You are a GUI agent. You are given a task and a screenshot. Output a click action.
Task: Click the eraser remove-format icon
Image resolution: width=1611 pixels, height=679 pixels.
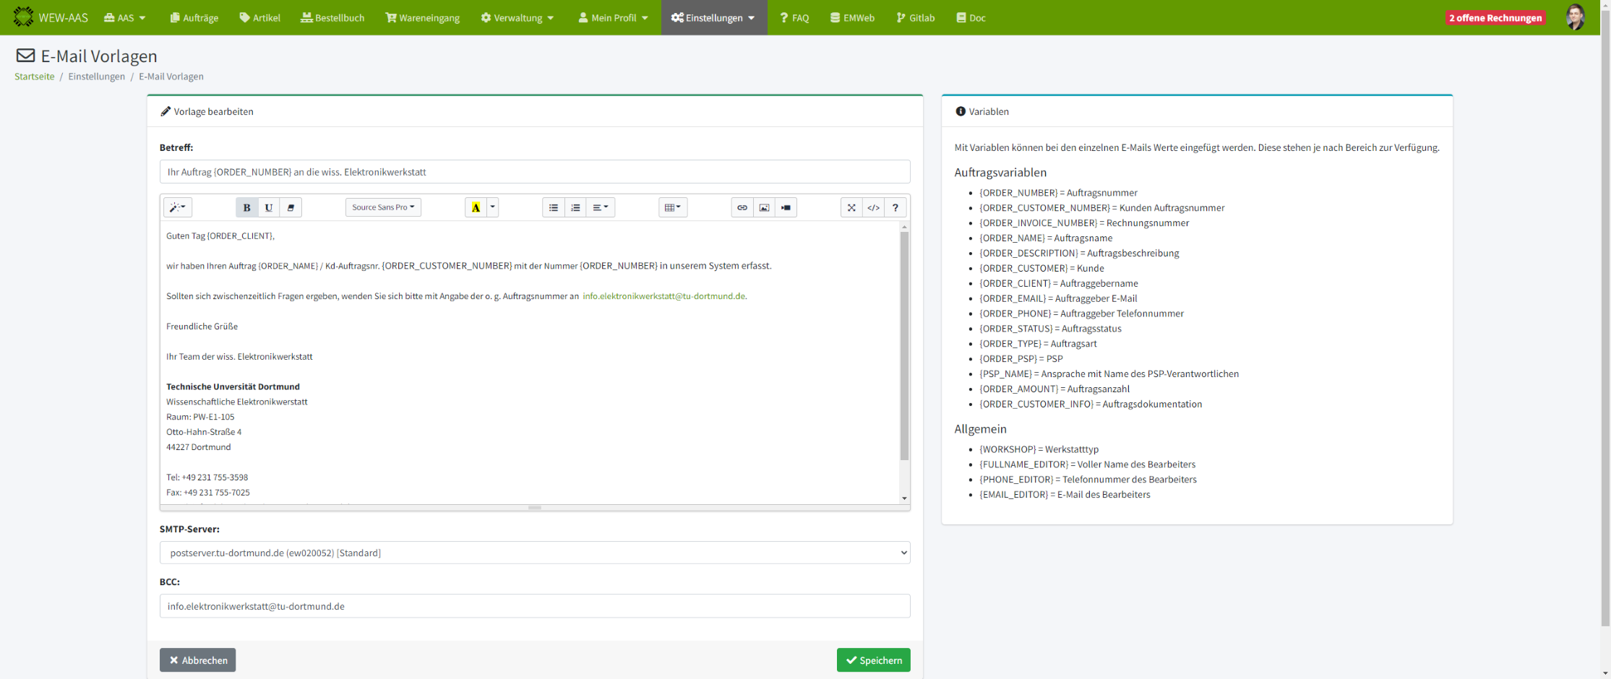[291, 207]
